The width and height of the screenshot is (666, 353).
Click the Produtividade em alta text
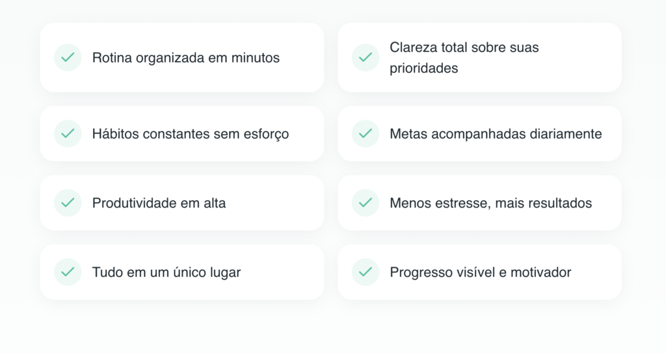159,203
